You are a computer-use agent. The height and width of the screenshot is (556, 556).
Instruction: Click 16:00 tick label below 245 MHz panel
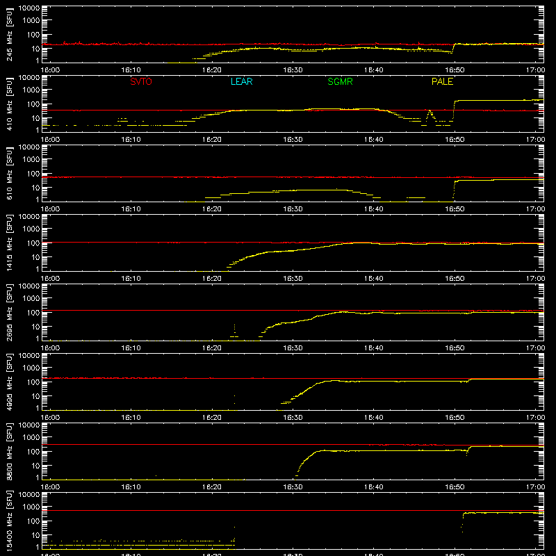(x=50, y=70)
